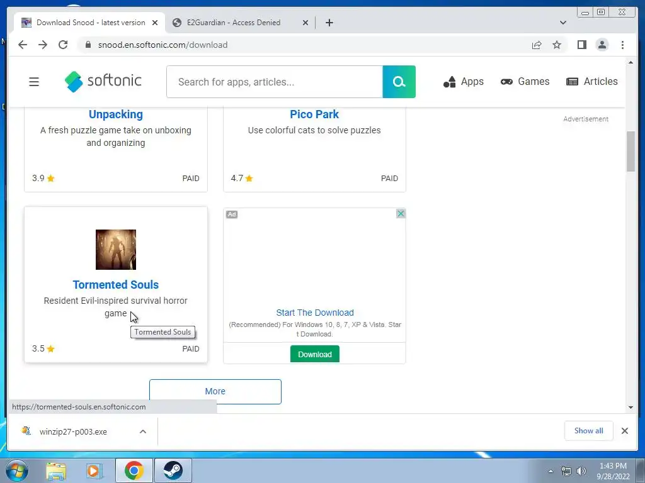This screenshot has height=483, width=645.
Task: Open the Pico Park game link
Action: coord(314,114)
